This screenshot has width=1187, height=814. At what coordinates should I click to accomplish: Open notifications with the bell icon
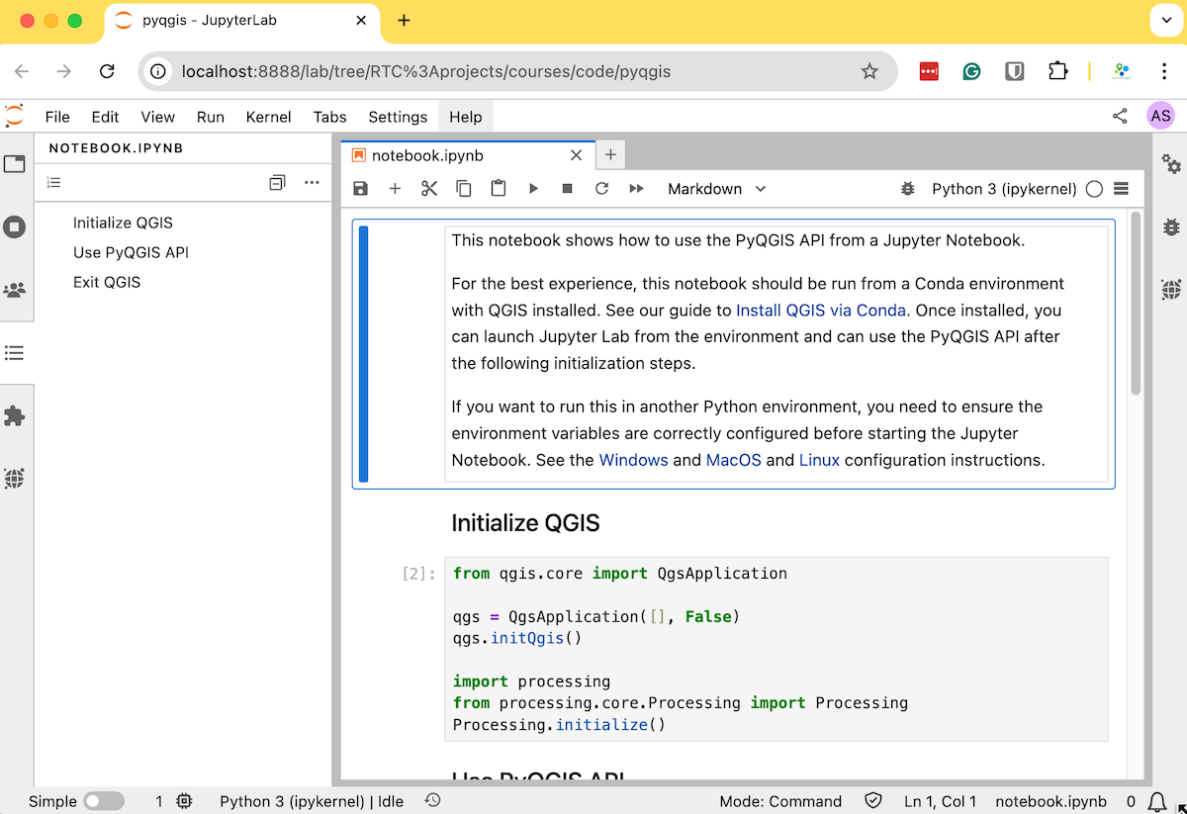(1156, 801)
